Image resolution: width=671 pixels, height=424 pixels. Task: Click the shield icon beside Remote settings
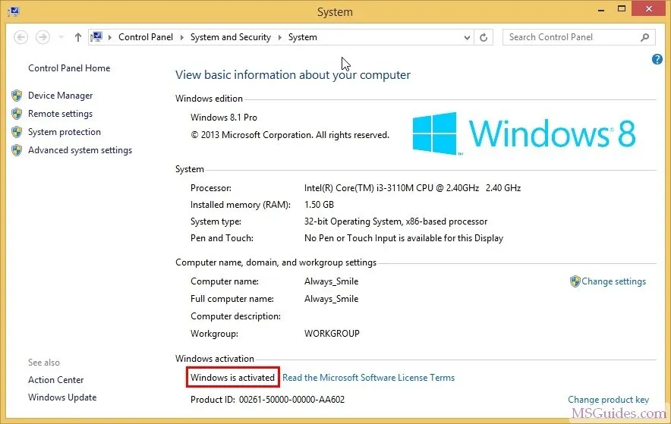(17, 114)
